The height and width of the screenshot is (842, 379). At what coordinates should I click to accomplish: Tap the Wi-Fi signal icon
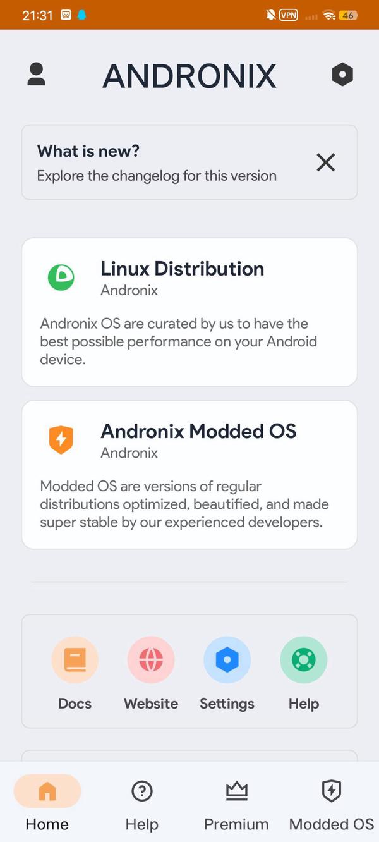(x=329, y=15)
